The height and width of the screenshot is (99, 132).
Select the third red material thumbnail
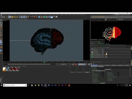(x=11, y=69)
